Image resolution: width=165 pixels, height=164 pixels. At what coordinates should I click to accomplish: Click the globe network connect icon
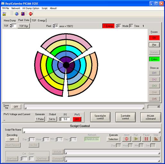click(x=17, y=14)
